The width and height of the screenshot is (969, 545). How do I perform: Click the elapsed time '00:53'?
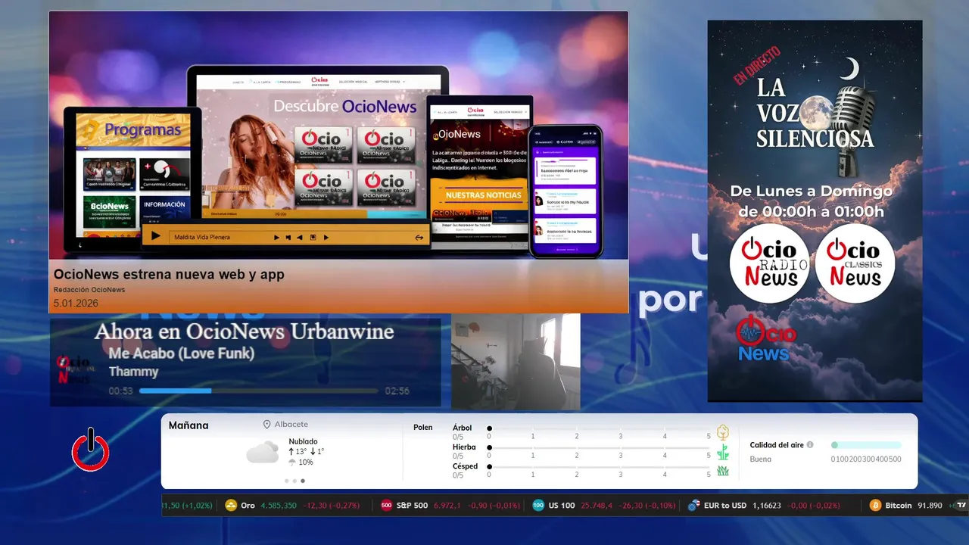coord(121,391)
